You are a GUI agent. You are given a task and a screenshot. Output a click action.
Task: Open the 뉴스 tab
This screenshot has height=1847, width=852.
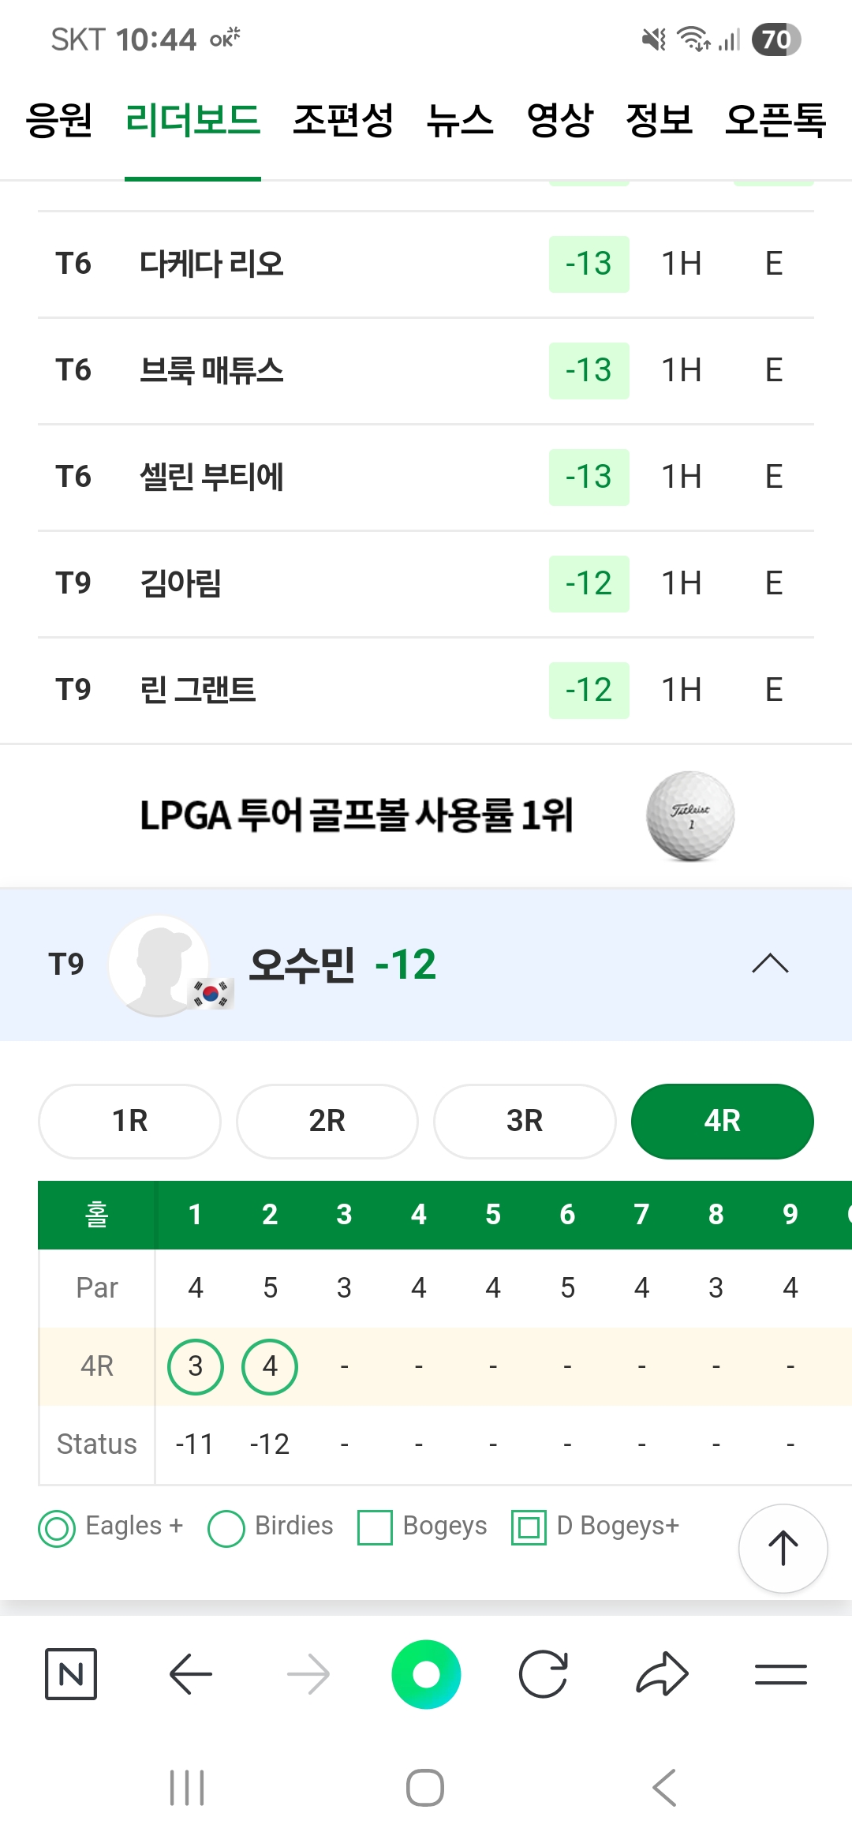[x=460, y=121]
